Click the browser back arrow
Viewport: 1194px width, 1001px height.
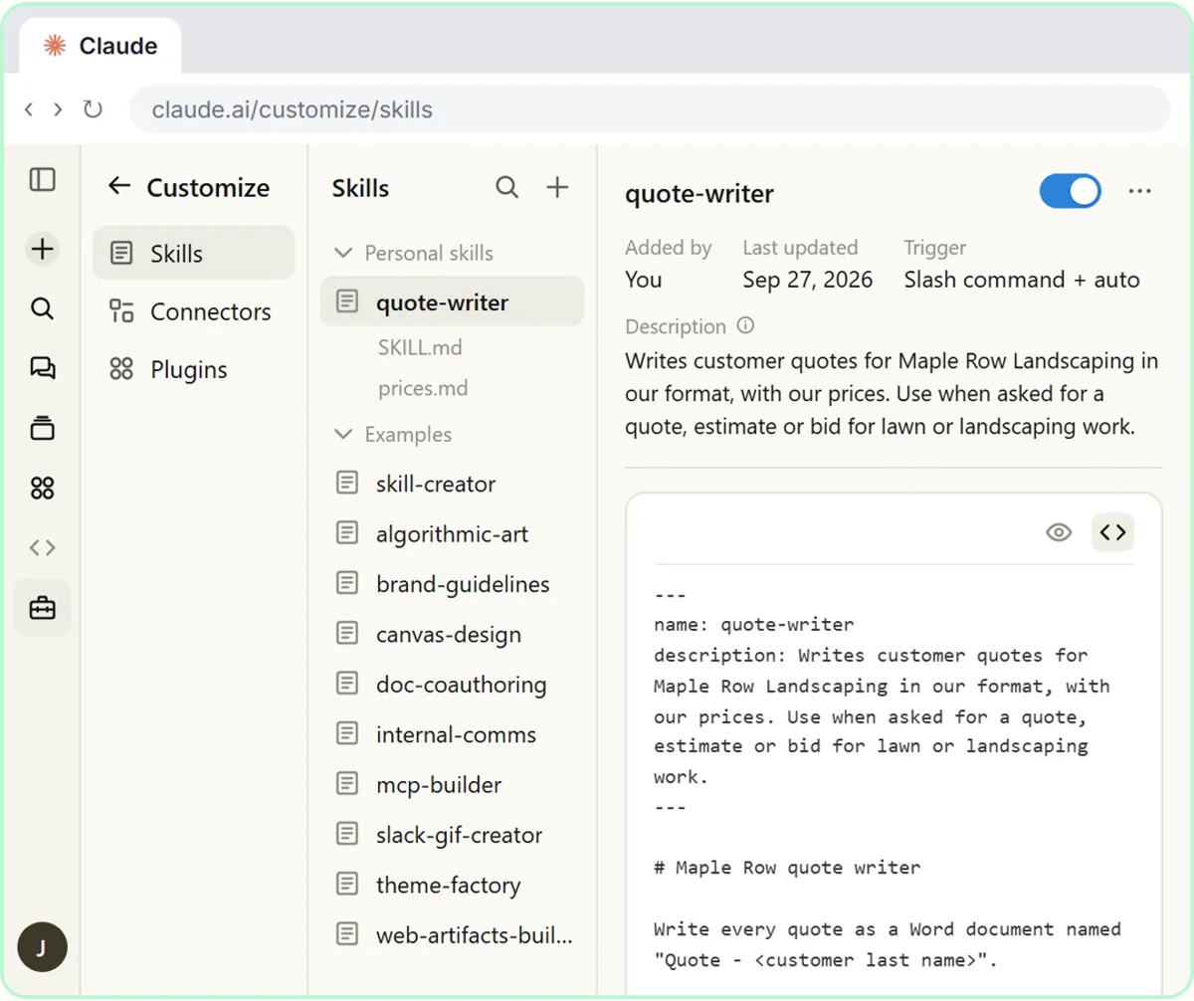point(28,109)
